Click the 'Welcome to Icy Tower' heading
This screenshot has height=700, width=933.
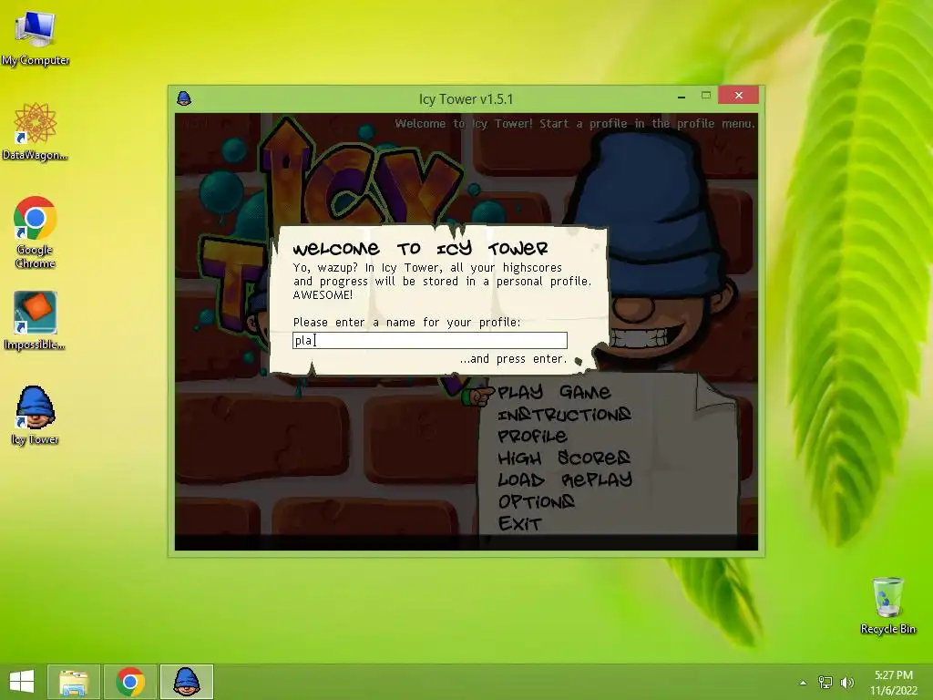point(420,248)
